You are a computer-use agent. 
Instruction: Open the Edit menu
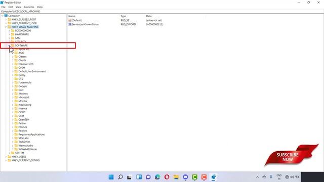pyautogui.click(x=10, y=7)
